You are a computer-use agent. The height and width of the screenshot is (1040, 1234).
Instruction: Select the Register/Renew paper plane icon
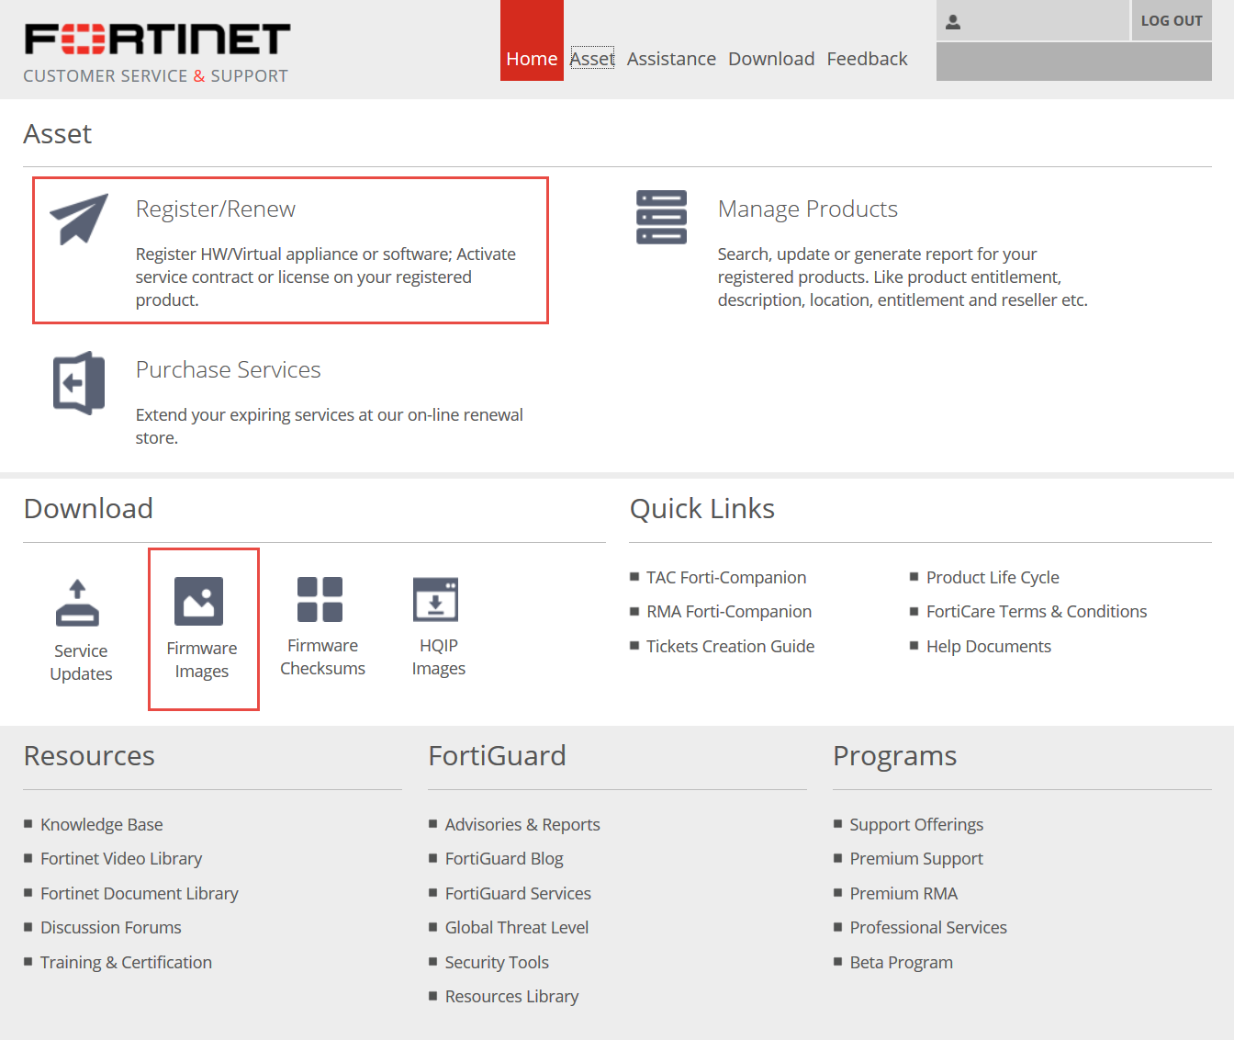coord(78,220)
